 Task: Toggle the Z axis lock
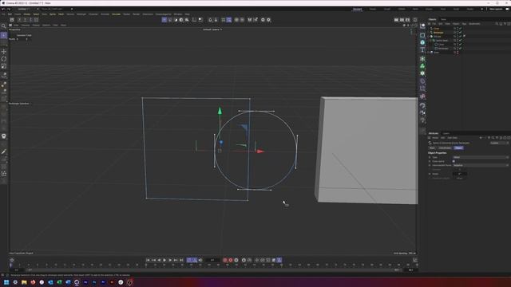30,20
